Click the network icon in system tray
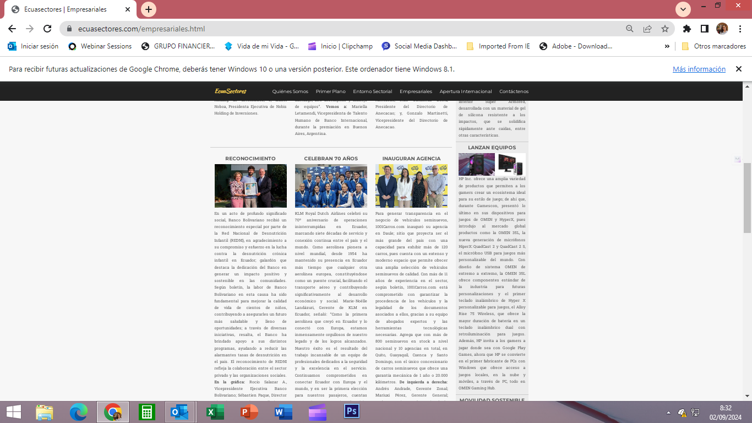This screenshot has width=752, height=423. 696,412
